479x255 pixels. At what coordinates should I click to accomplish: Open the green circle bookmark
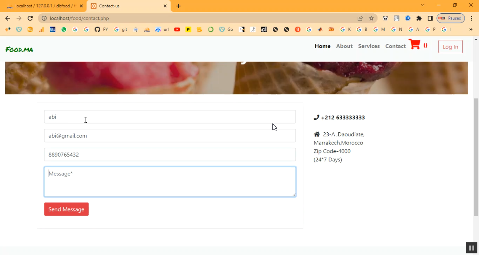211,29
